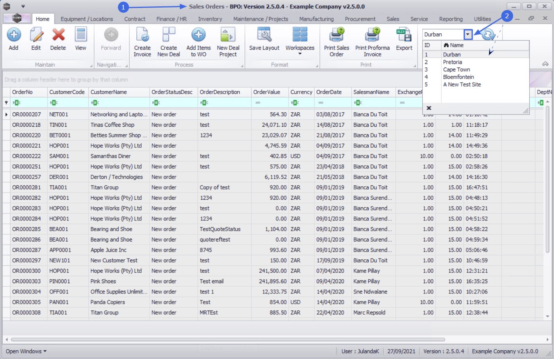Click the Add Items to WO icon
Image resolution: width=554 pixels, height=359 pixels.
pos(198,35)
